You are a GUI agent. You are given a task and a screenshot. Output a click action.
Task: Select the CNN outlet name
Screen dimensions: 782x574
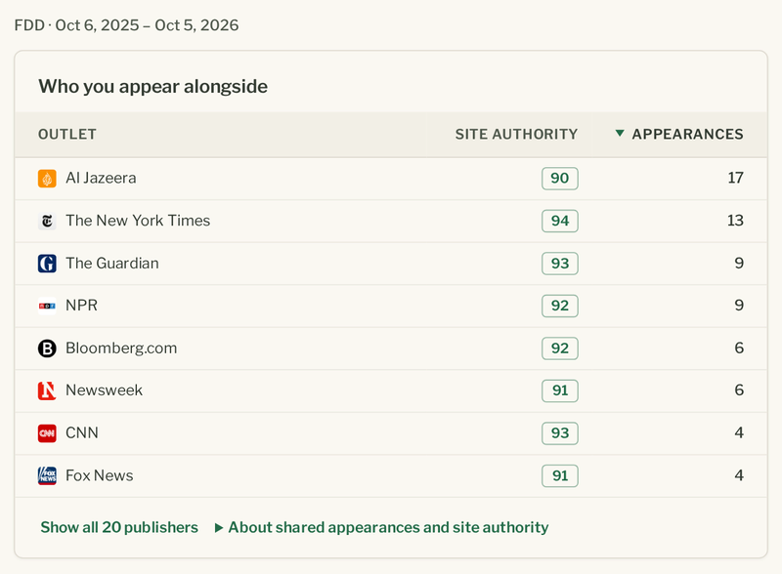82,432
